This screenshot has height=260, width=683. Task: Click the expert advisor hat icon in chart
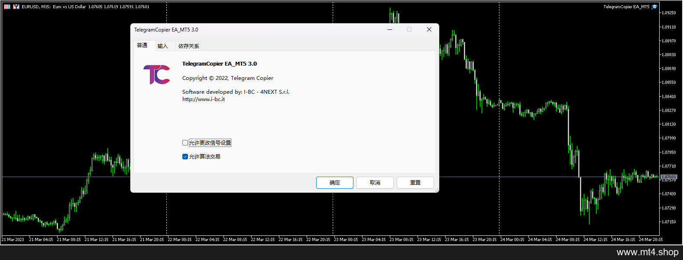(654, 7)
